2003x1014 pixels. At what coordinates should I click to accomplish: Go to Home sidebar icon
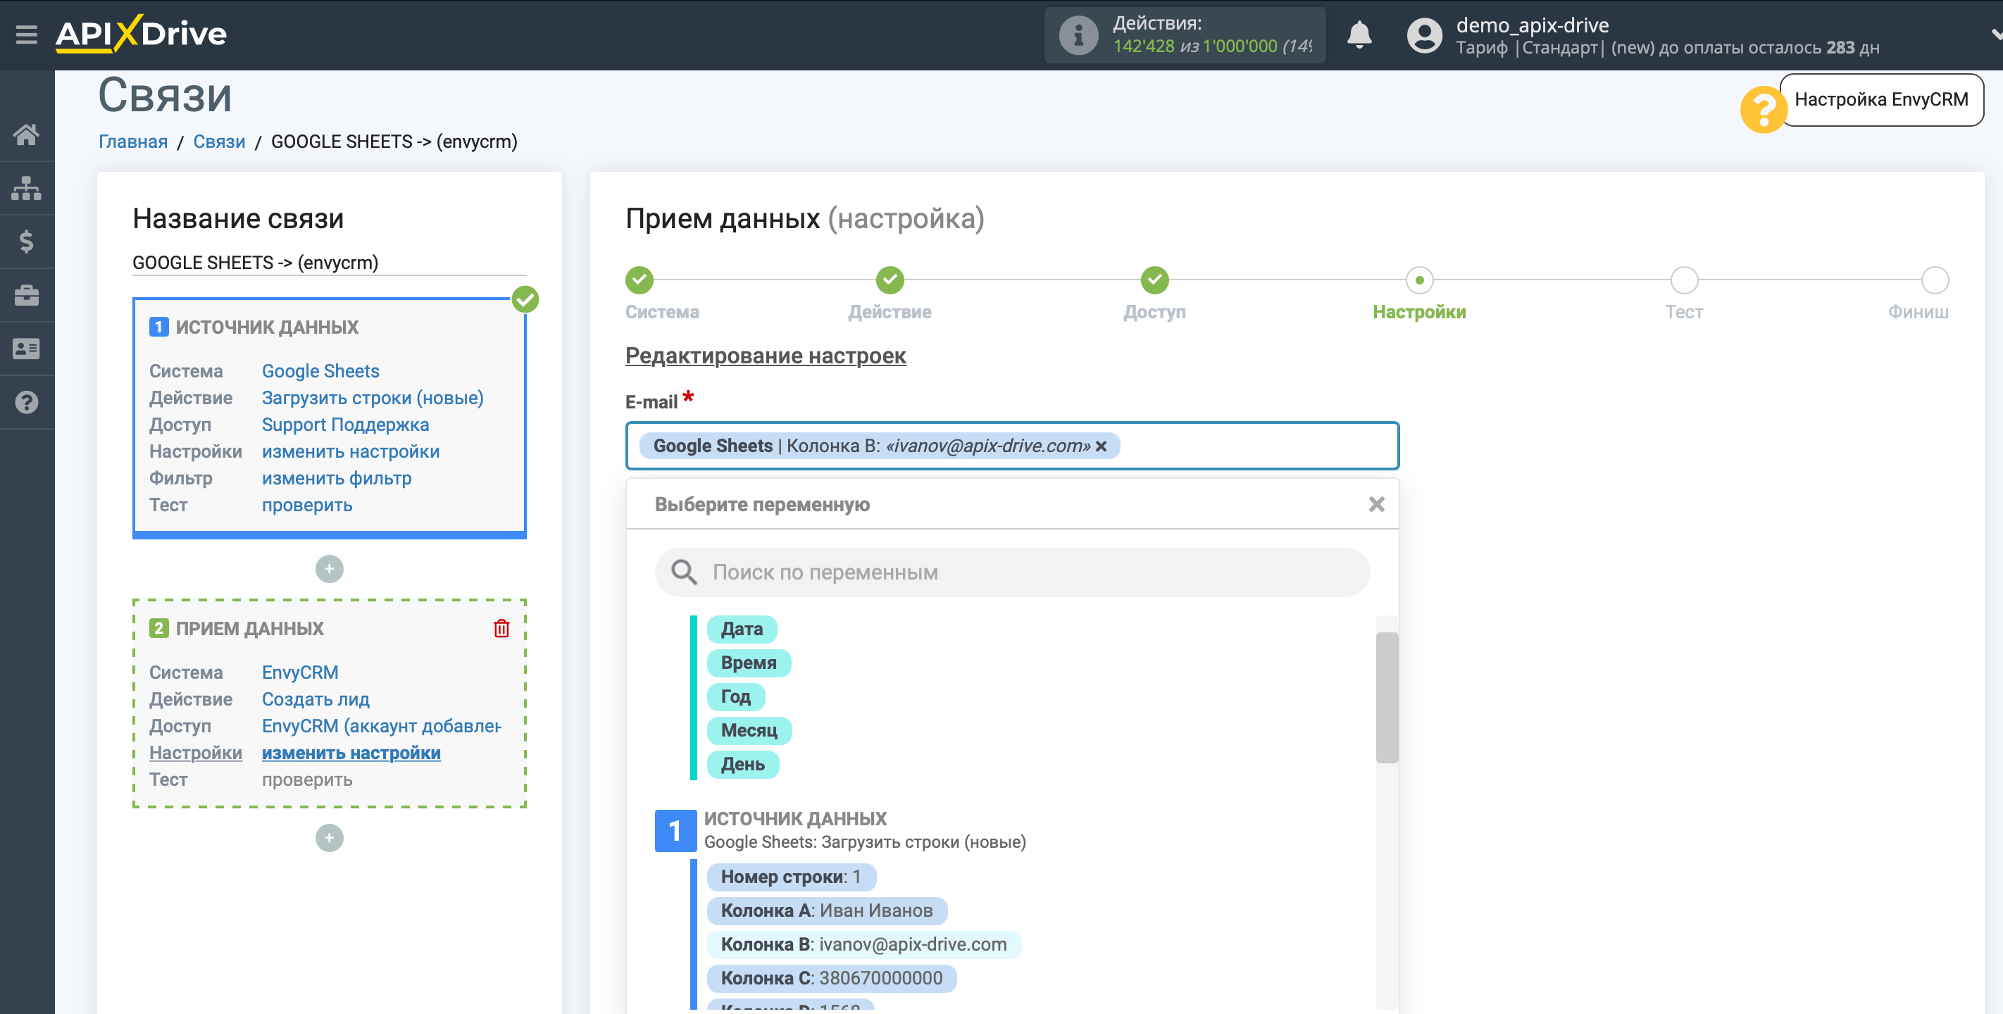coord(27,134)
